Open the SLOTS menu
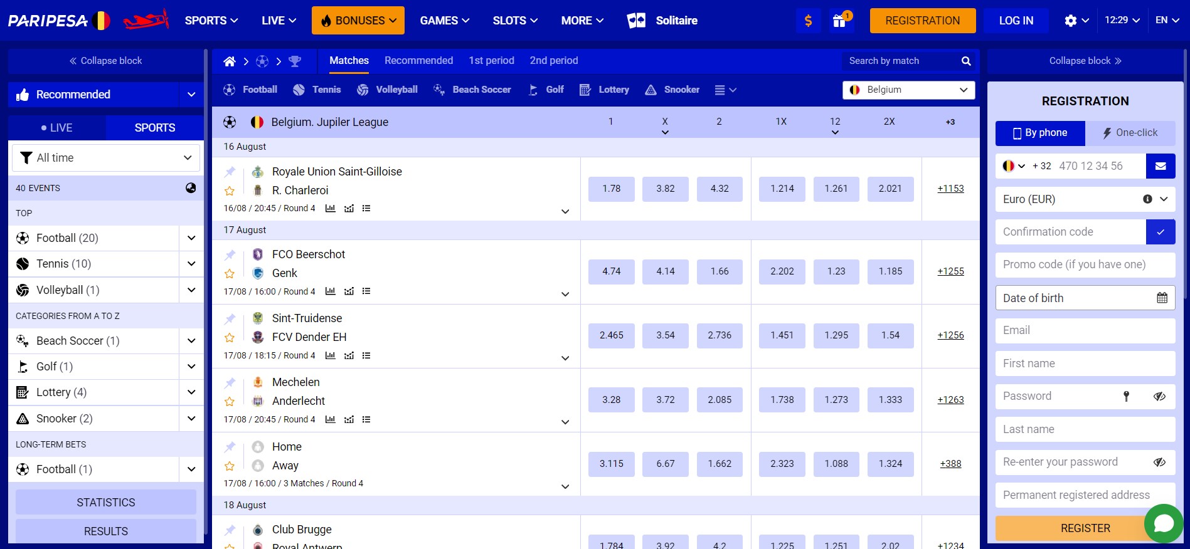 pyautogui.click(x=515, y=21)
